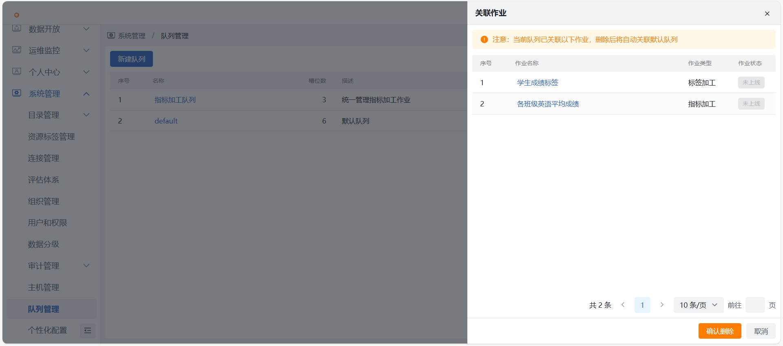The image size is (783, 346).
Task: Select 队列管理 menu item
Action: coord(52,309)
